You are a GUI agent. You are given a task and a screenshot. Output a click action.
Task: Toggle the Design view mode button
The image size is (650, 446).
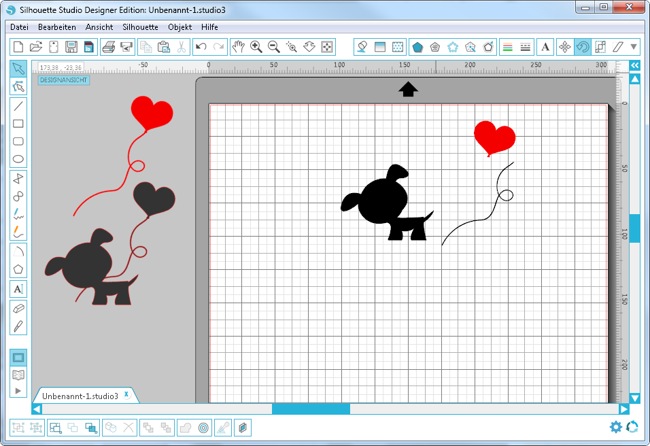click(x=19, y=358)
